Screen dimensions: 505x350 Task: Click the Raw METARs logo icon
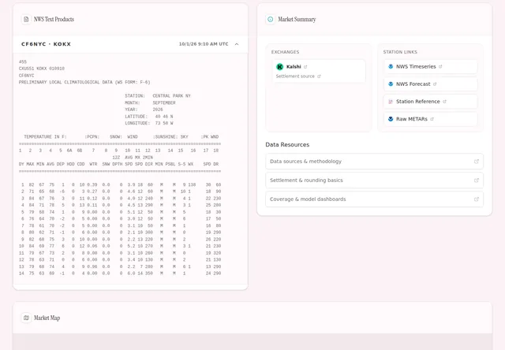[391, 119]
